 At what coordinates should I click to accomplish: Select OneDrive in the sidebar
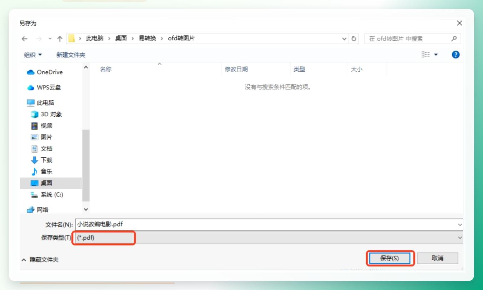point(50,72)
